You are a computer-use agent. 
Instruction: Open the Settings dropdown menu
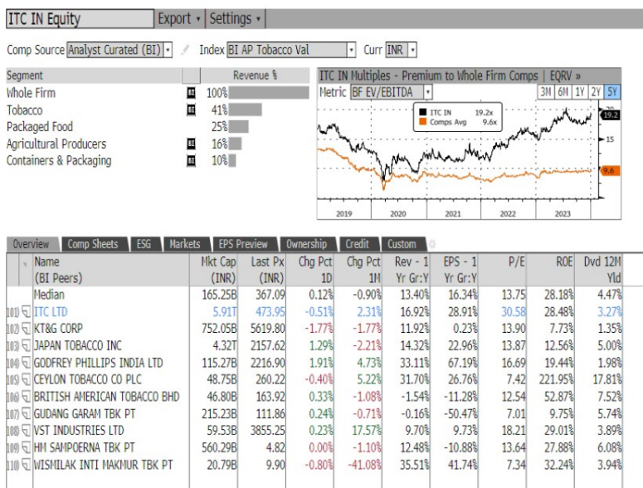click(235, 18)
